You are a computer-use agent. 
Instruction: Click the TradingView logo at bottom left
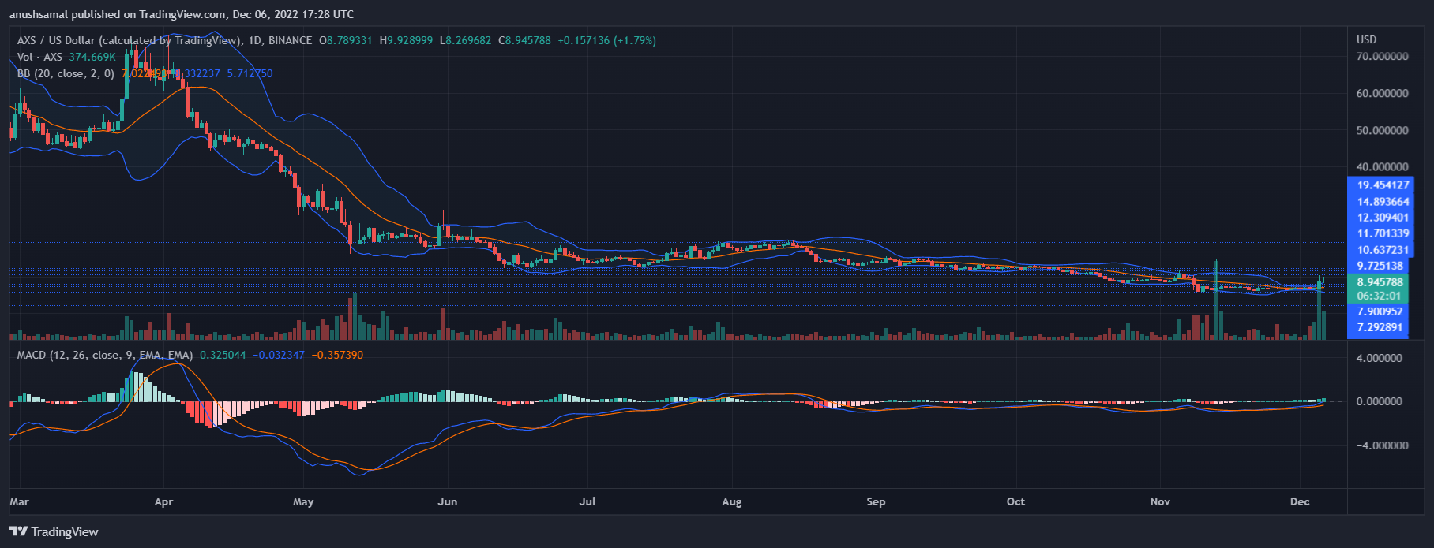[54, 531]
